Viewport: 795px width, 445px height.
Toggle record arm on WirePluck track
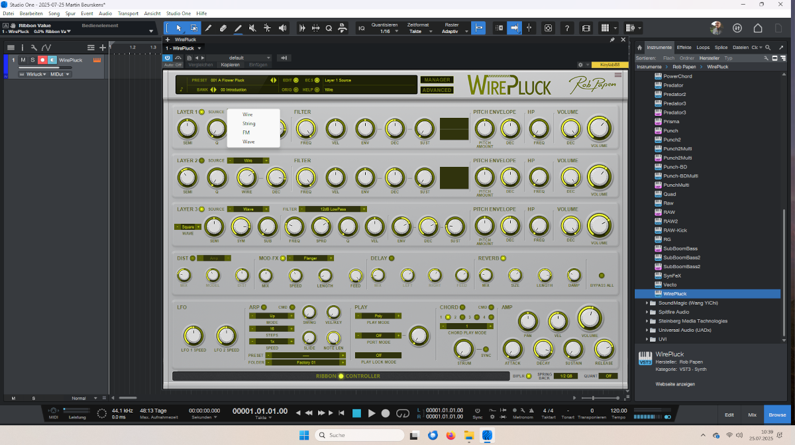42,60
